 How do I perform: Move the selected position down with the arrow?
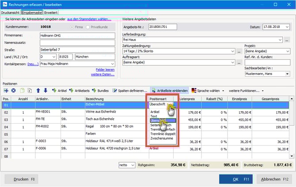pos(45,90)
